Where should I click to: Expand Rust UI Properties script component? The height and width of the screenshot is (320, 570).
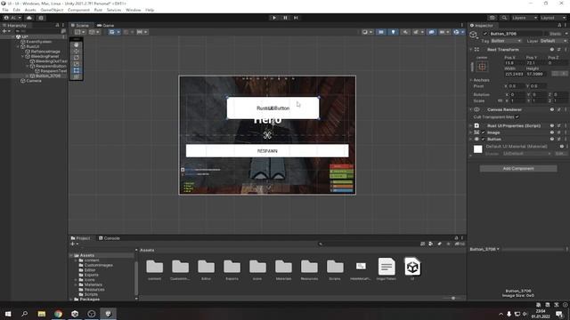coord(471,126)
